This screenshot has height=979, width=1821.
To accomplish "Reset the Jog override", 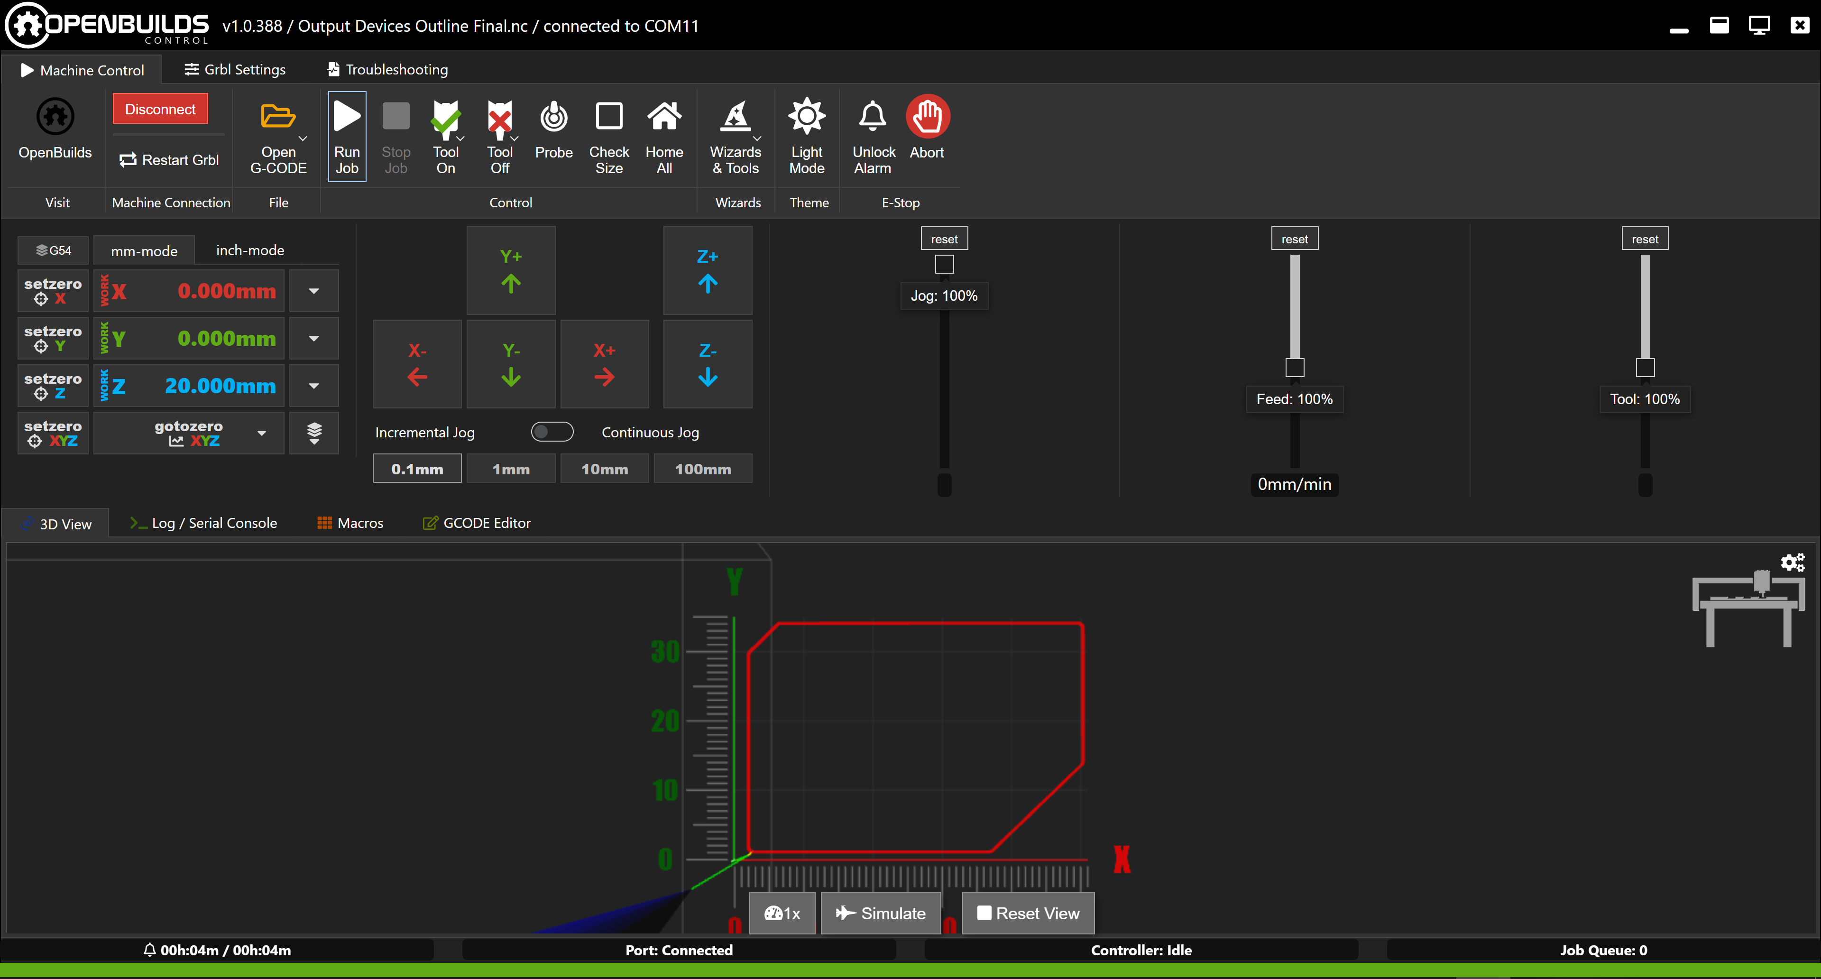I will tap(944, 239).
